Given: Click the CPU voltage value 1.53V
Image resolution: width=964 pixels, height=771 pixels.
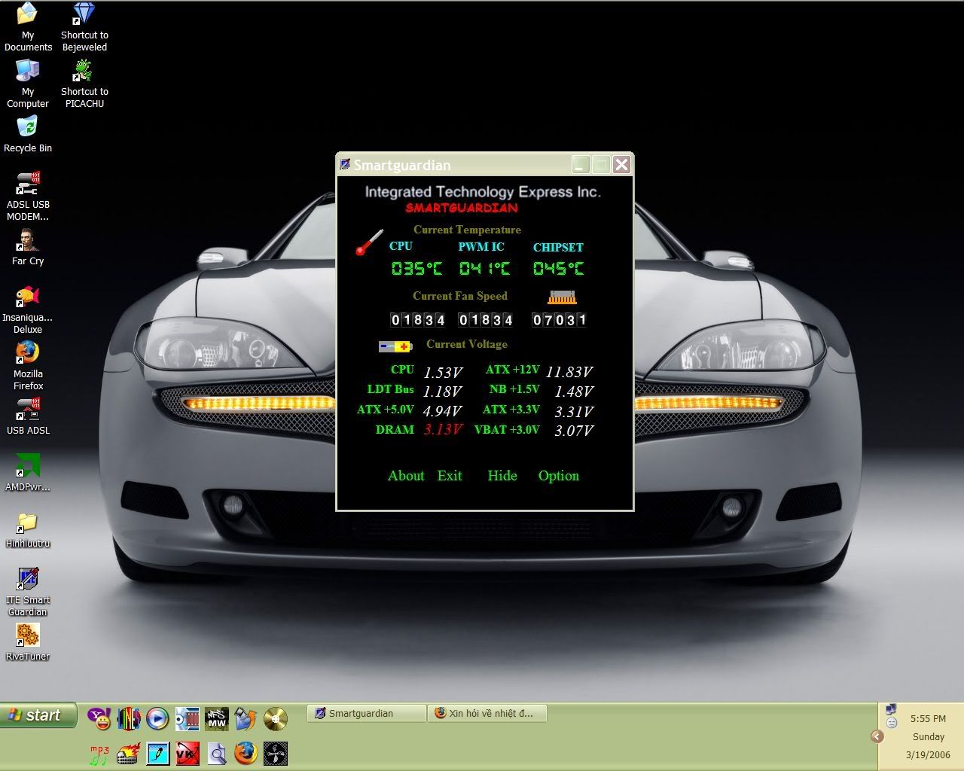Looking at the screenshot, I should (x=443, y=373).
